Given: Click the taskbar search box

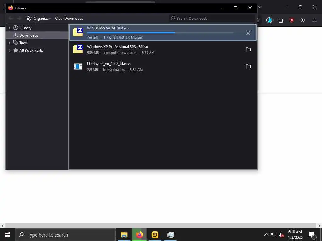Looking at the screenshot, I should coord(65,235).
